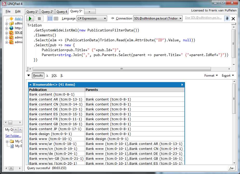
Task: Switch to the Query 2* tab
Action: 47,12
